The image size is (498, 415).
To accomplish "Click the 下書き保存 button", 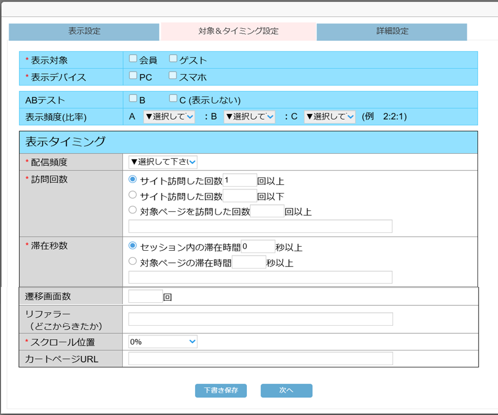I will (x=221, y=391).
